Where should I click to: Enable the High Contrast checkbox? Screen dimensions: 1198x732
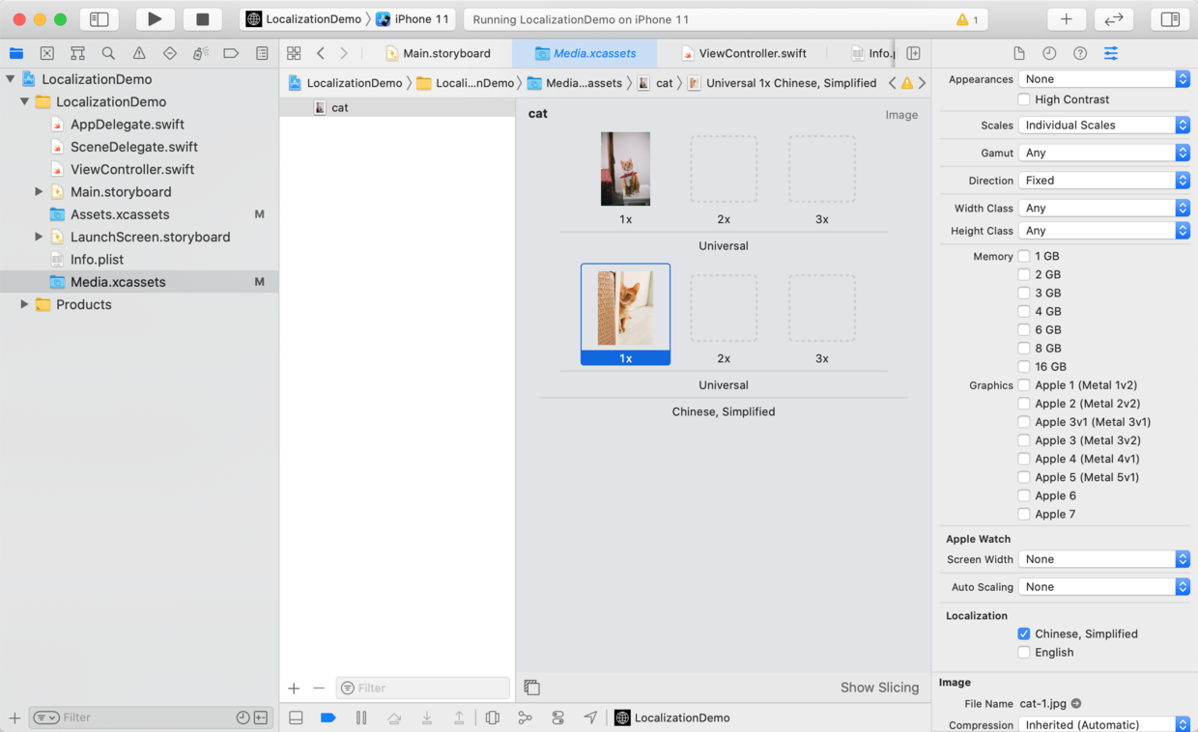[x=1024, y=99]
